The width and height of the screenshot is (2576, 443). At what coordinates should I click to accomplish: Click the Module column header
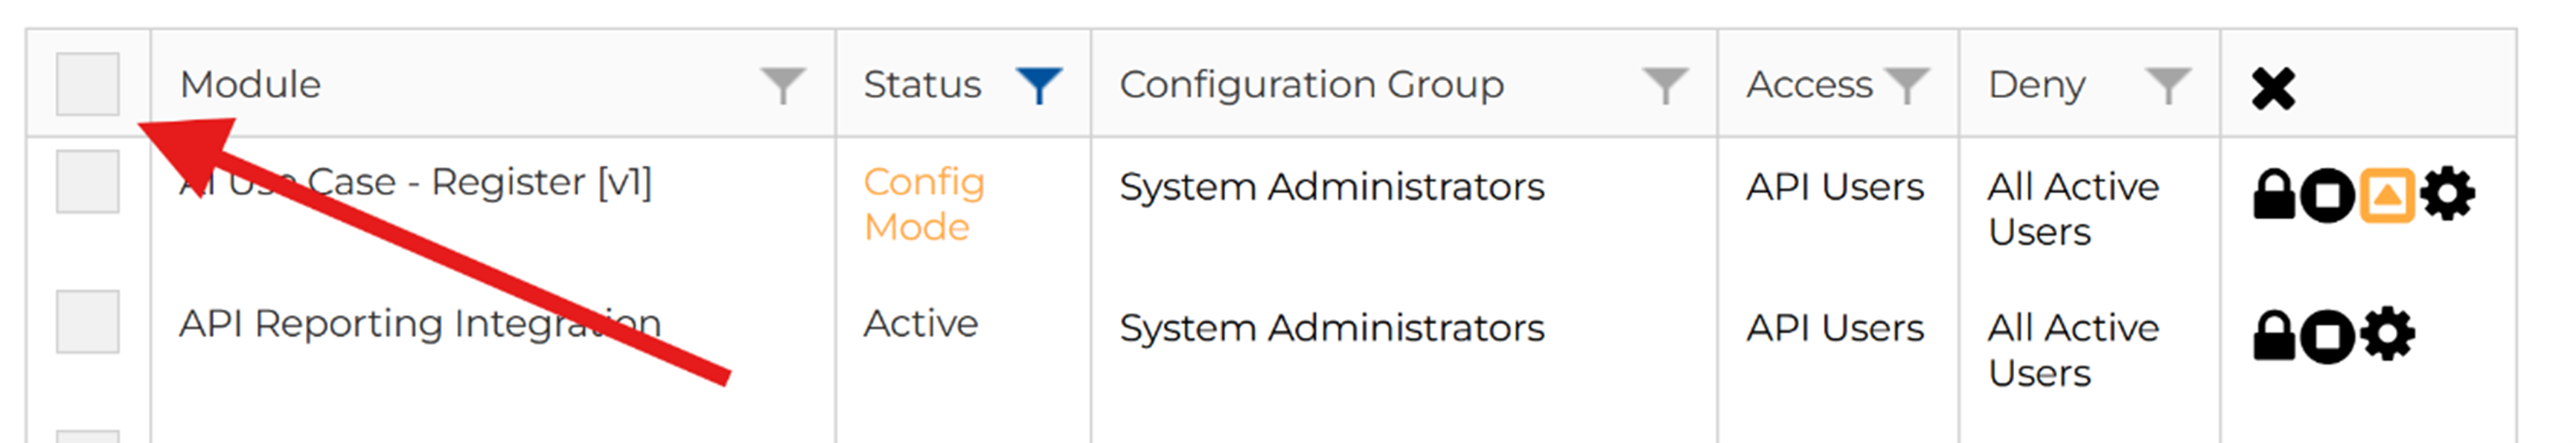[x=250, y=85]
